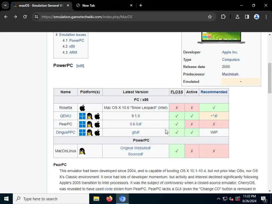Toggle the browser side panel icon
This screenshot has width=272, height=204.
247,17
